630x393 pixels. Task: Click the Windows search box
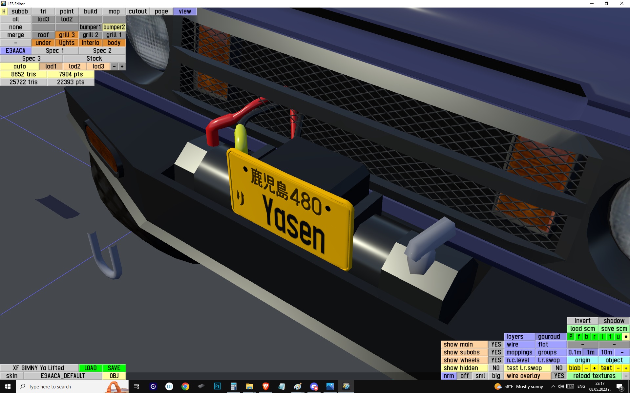[62, 386]
